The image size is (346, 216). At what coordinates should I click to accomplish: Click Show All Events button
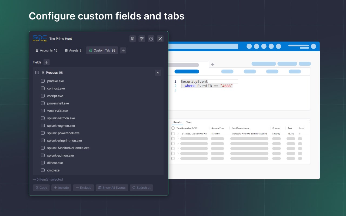pyautogui.click(x=112, y=188)
